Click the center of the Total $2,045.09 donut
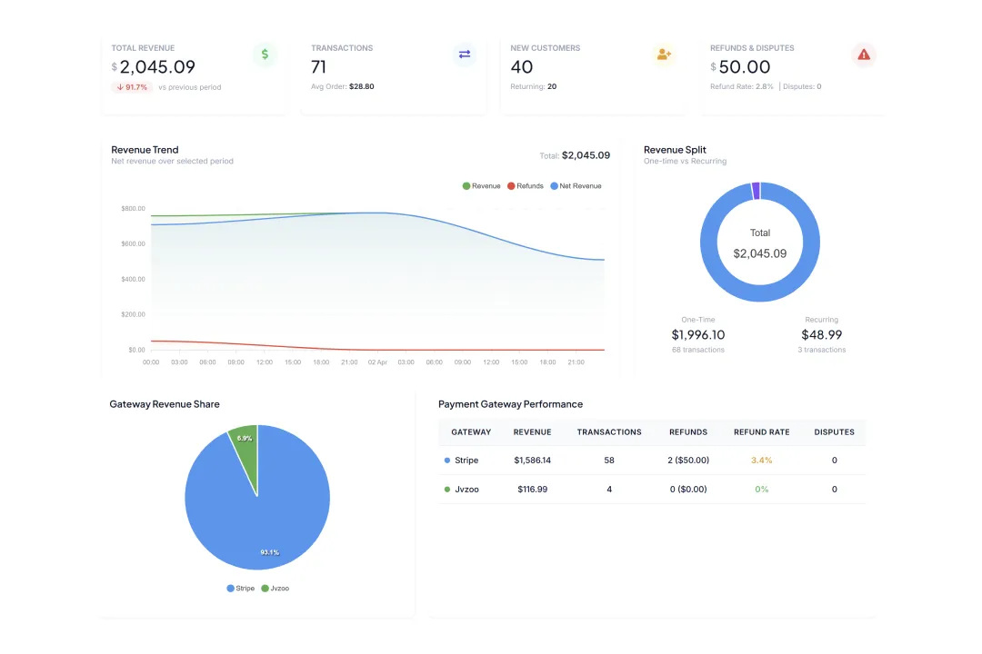 (x=760, y=243)
